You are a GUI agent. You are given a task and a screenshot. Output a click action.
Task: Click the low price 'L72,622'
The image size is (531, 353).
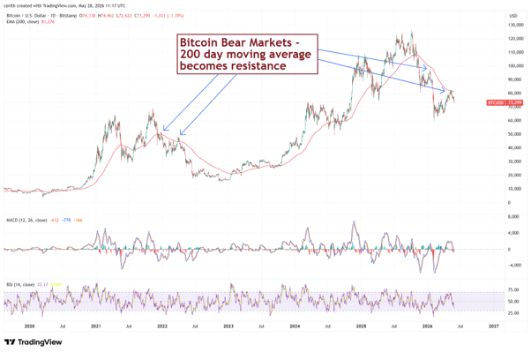coord(123,16)
